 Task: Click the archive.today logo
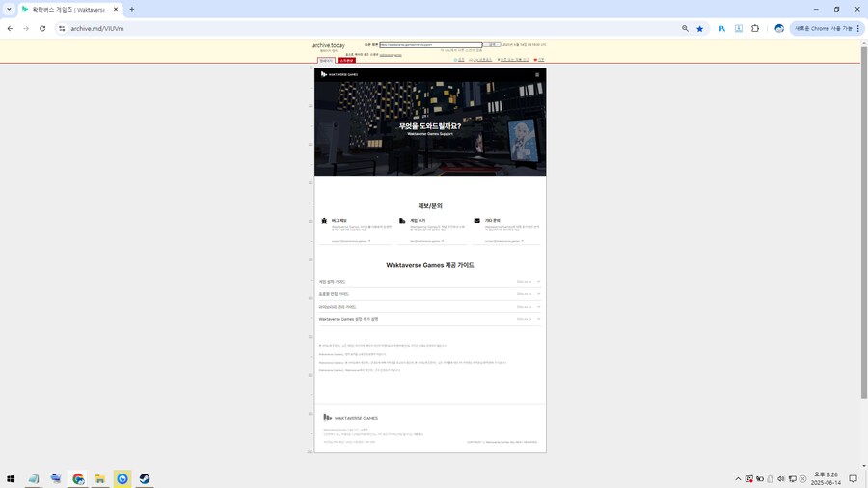[x=328, y=45]
